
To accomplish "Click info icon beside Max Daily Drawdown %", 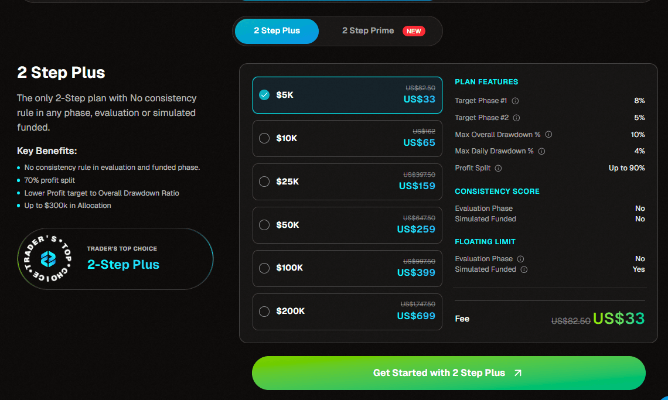I will (x=541, y=151).
